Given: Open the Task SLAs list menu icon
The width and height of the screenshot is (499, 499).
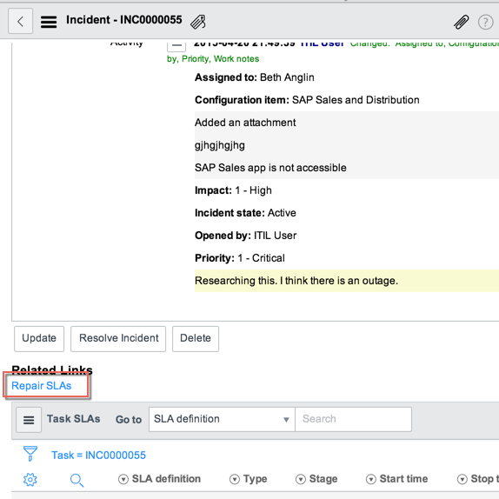Looking at the screenshot, I should [29, 420].
